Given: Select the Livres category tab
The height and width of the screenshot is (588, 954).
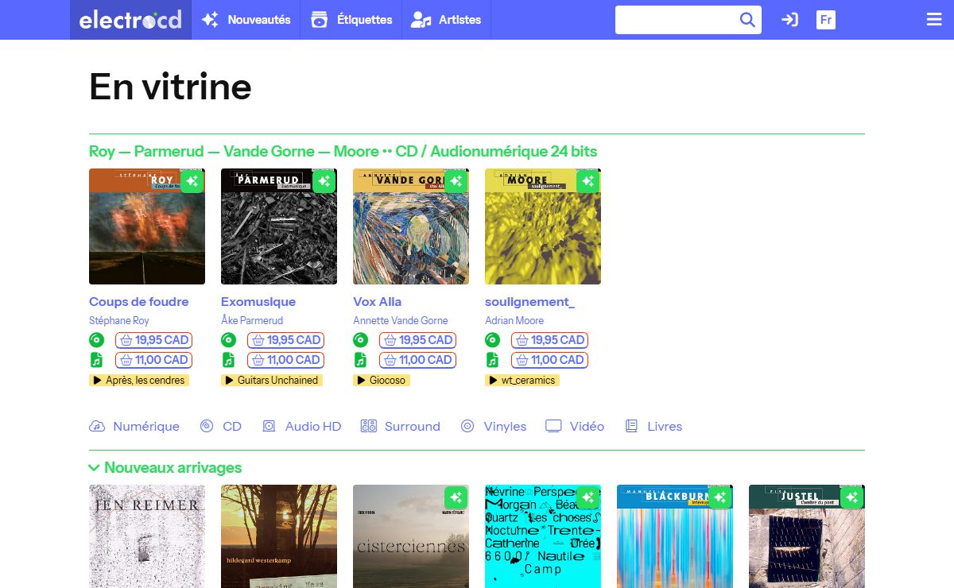Looking at the screenshot, I should (654, 427).
